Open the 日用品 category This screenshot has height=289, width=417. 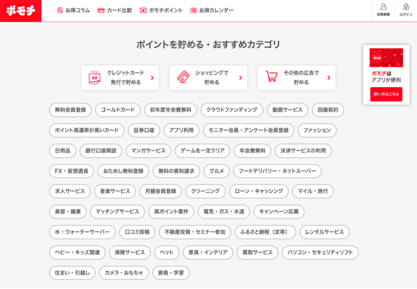[x=63, y=151]
